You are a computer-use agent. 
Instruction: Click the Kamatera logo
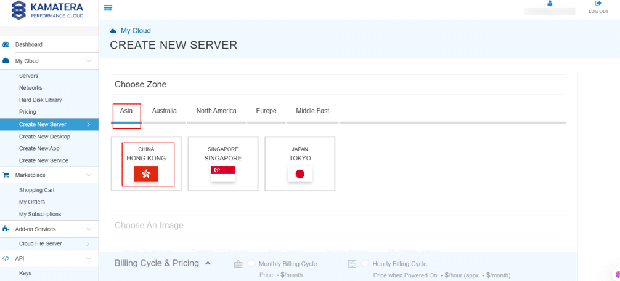click(x=48, y=10)
